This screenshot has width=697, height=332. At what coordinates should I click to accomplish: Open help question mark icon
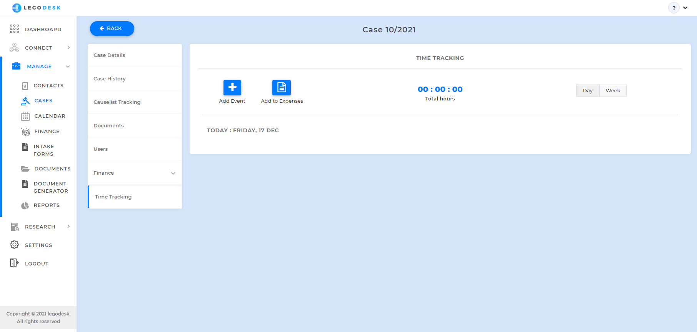[674, 8]
